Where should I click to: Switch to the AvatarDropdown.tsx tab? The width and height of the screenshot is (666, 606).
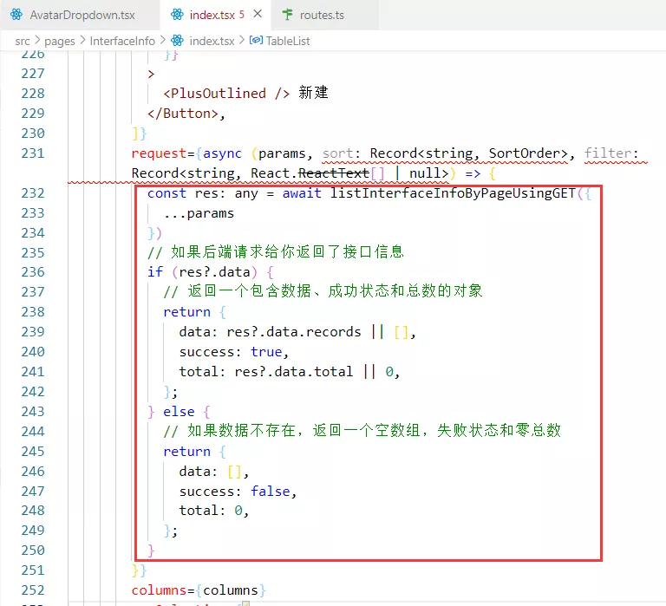(x=80, y=15)
